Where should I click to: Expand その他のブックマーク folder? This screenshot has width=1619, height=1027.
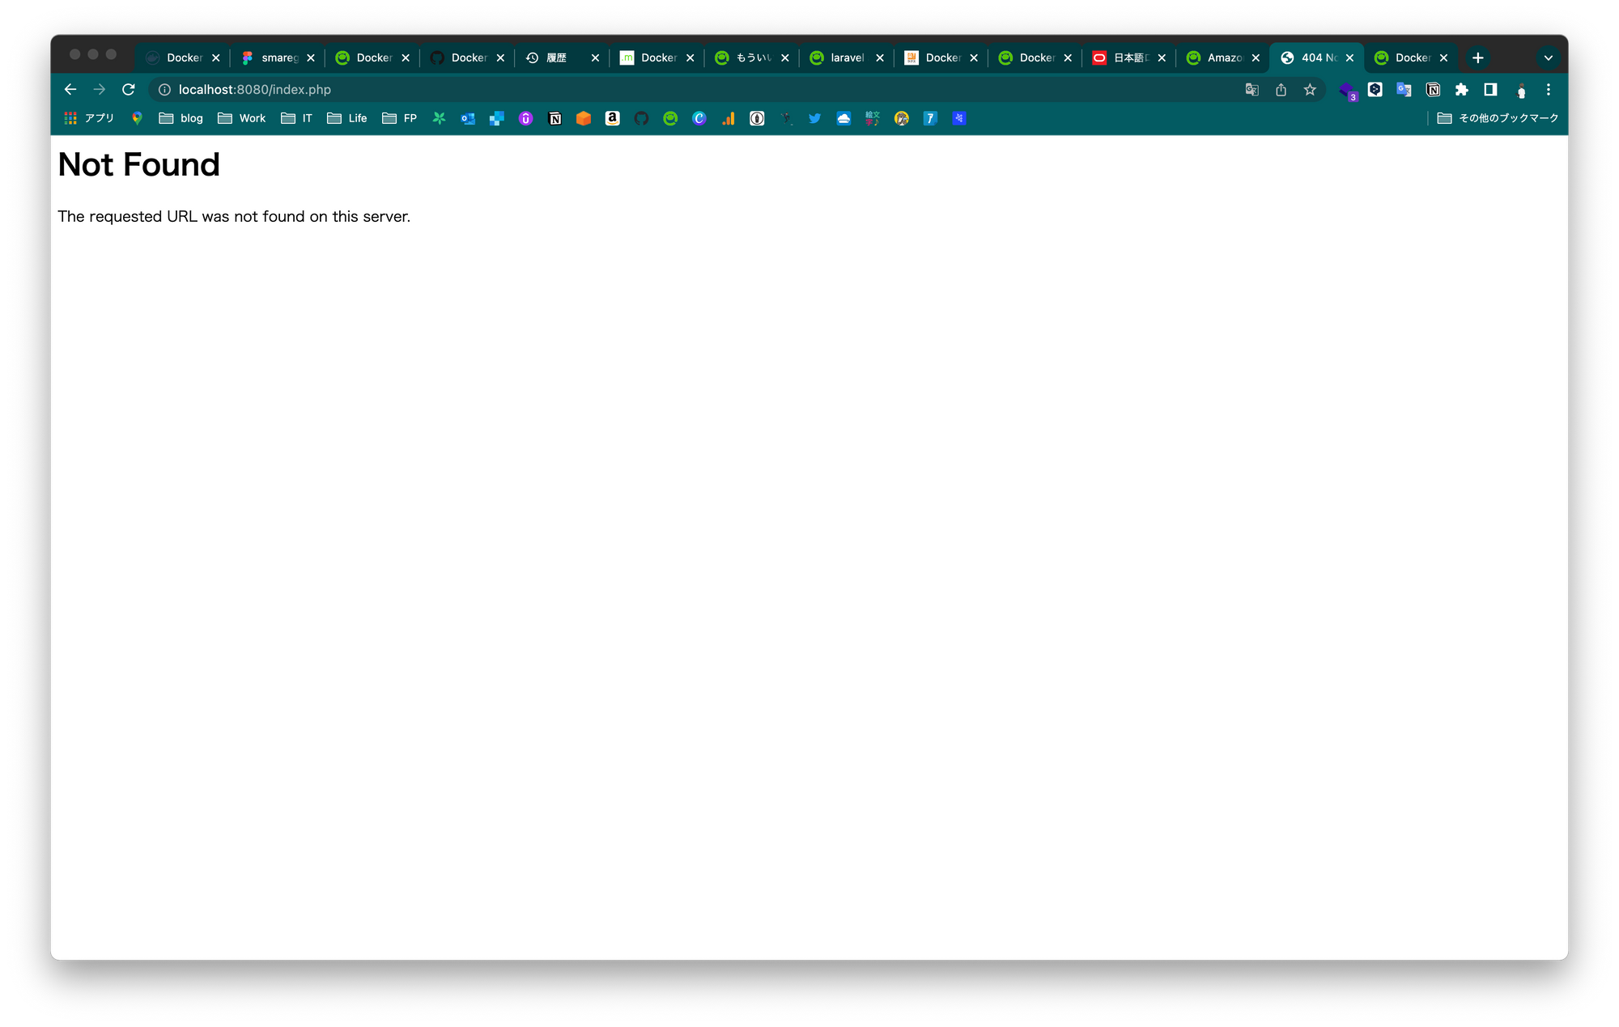click(x=1498, y=119)
